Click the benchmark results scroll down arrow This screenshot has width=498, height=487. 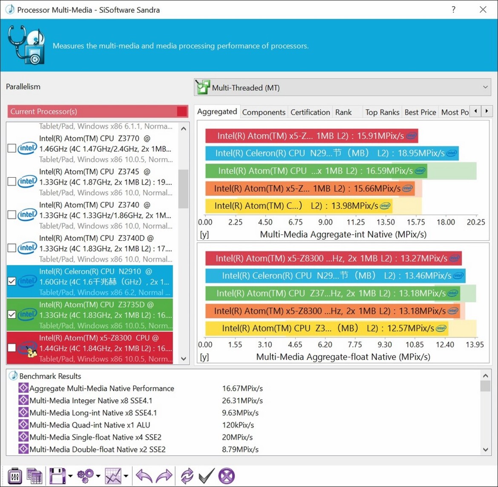tap(485, 450)
